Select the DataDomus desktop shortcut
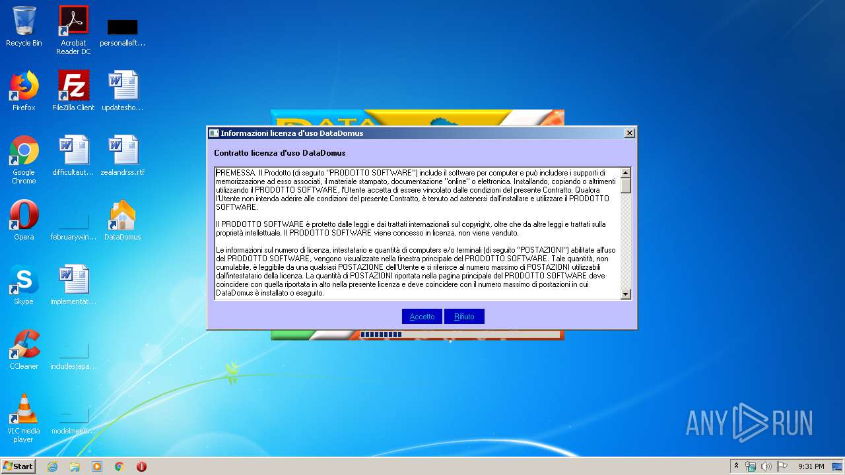Screen dimensions: 845x475 point(123,220)
